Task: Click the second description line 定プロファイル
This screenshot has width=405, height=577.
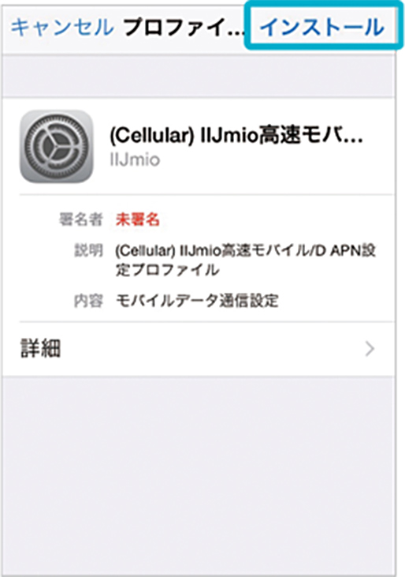Action: click(167, 270)
